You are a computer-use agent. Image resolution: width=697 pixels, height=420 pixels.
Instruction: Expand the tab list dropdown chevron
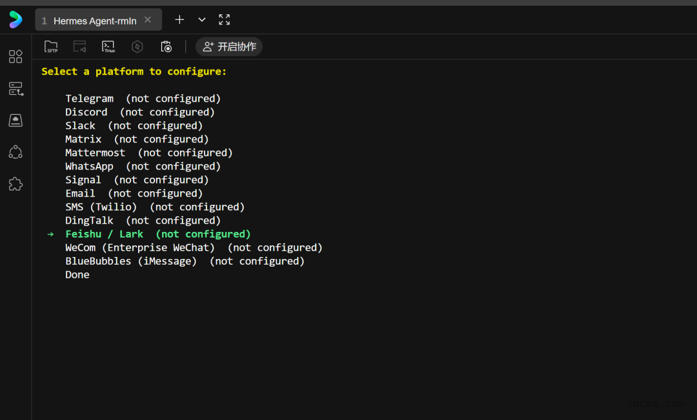pos(202,20)
